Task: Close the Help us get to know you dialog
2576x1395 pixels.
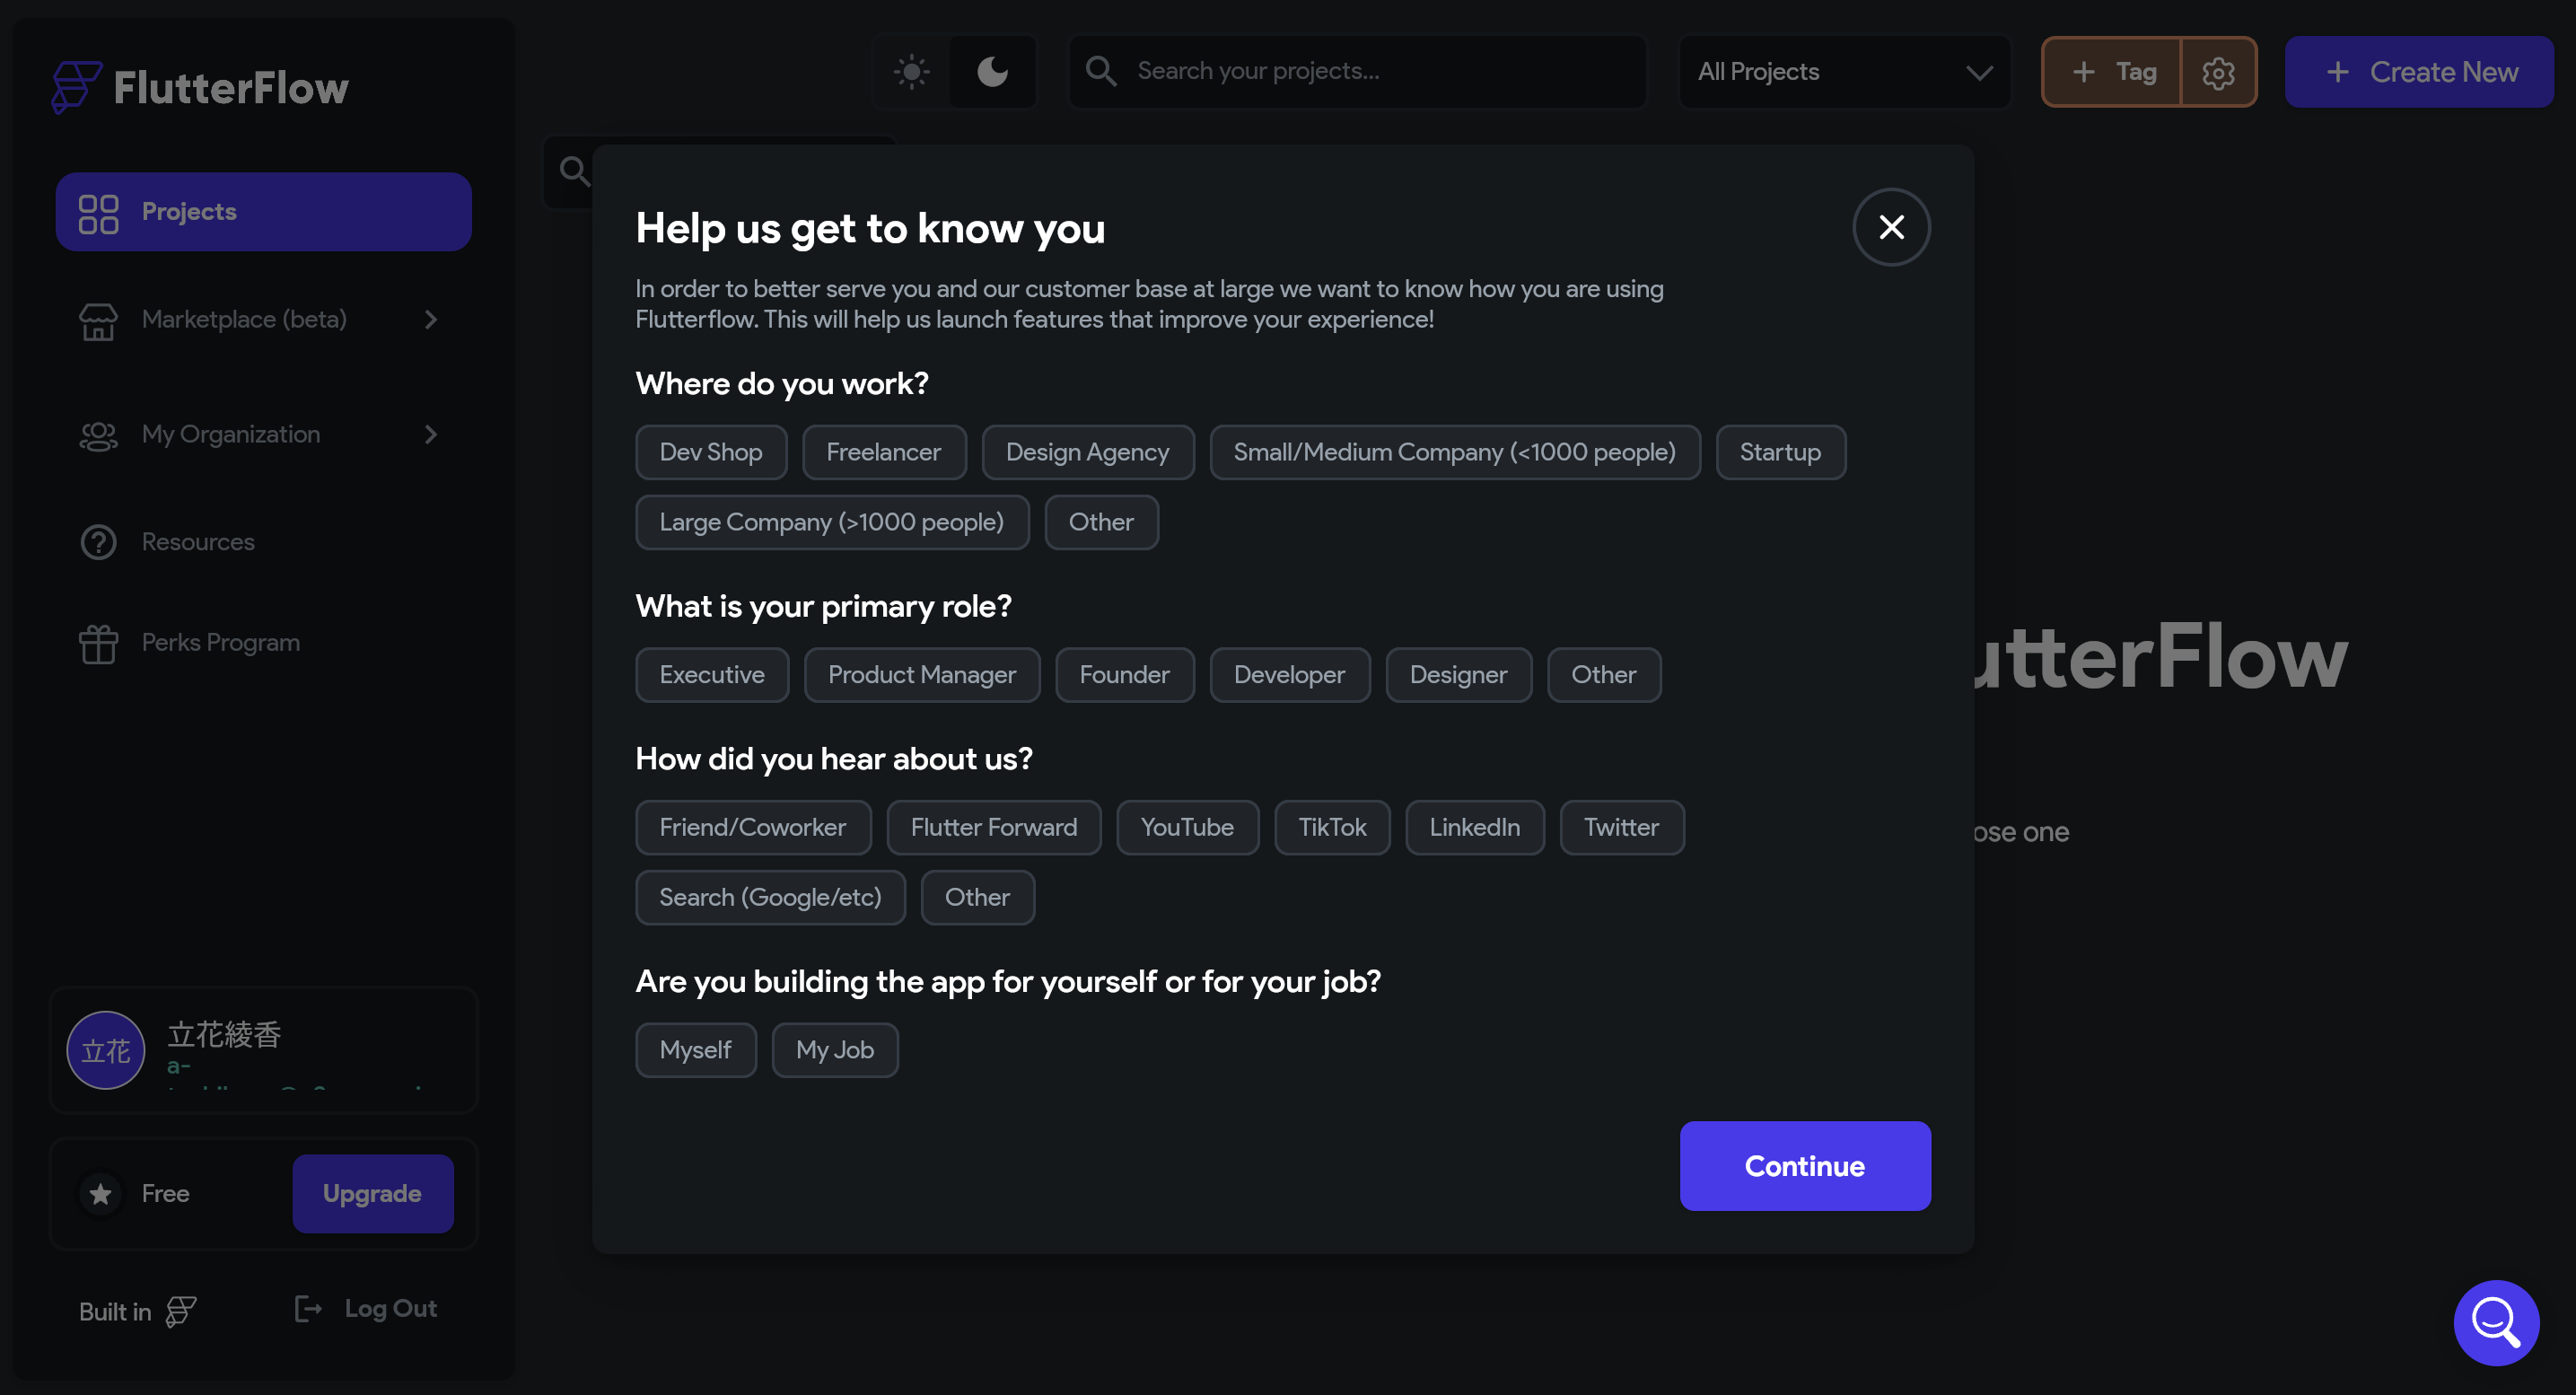Action: (x=1891, y=227)
